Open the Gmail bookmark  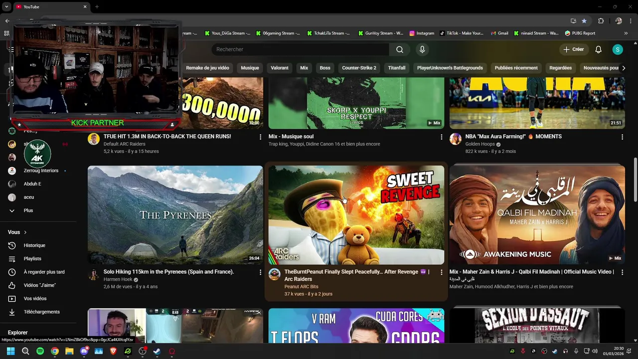point(499,33)
